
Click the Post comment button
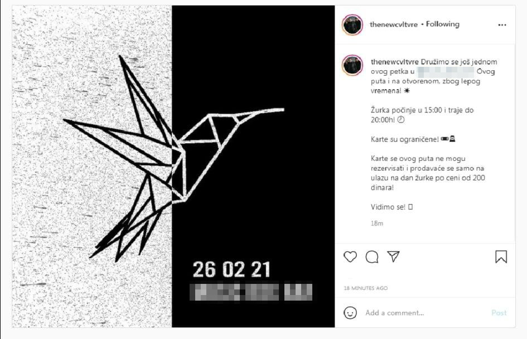pos(499,313)
